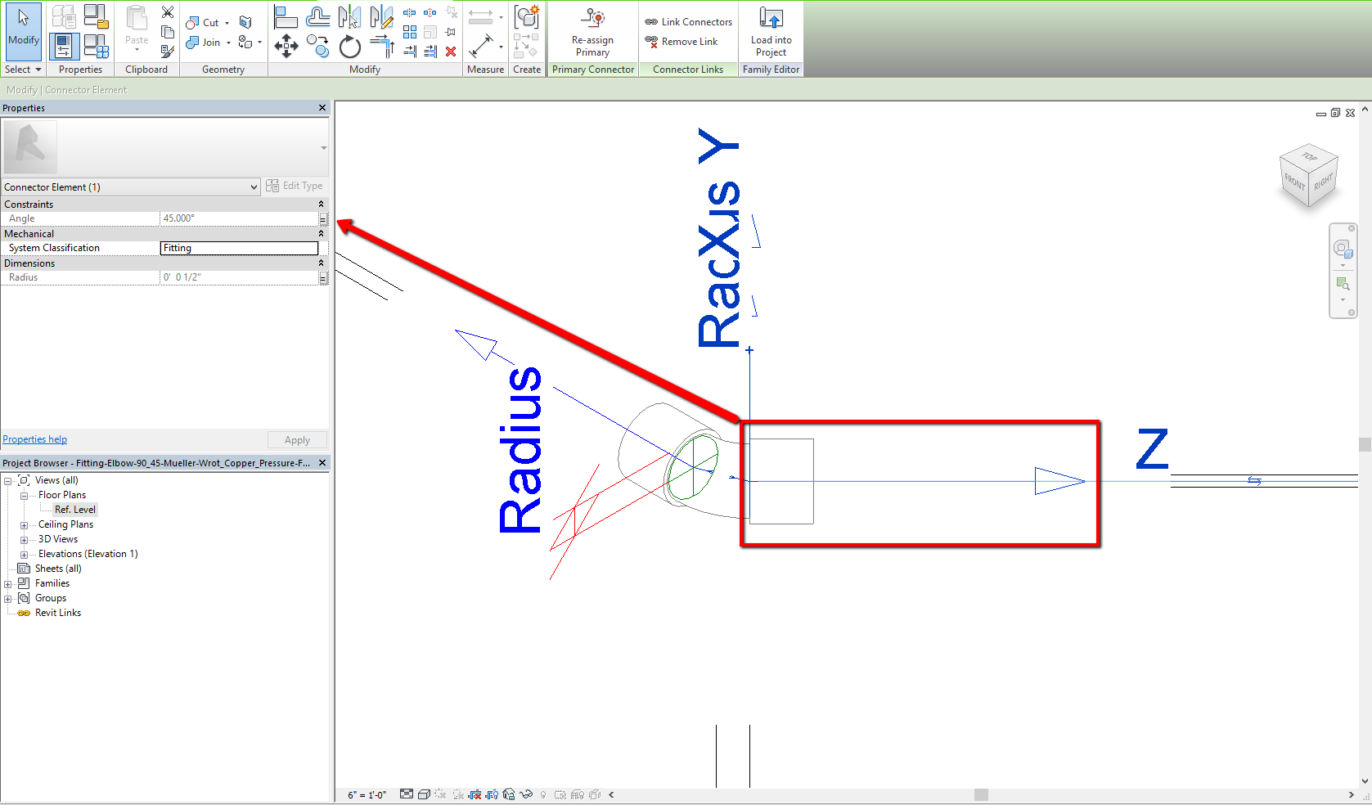Image resolution: width=1372 pixels, height=805 pixels.
Task: Click the red Delete X icon
Action: coord(451,52)
